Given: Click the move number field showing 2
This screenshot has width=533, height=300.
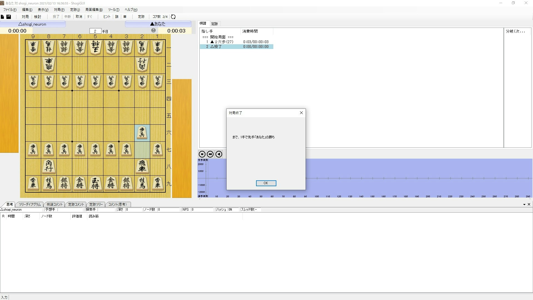Looking at the screenshot, I should tap(95, 31).
